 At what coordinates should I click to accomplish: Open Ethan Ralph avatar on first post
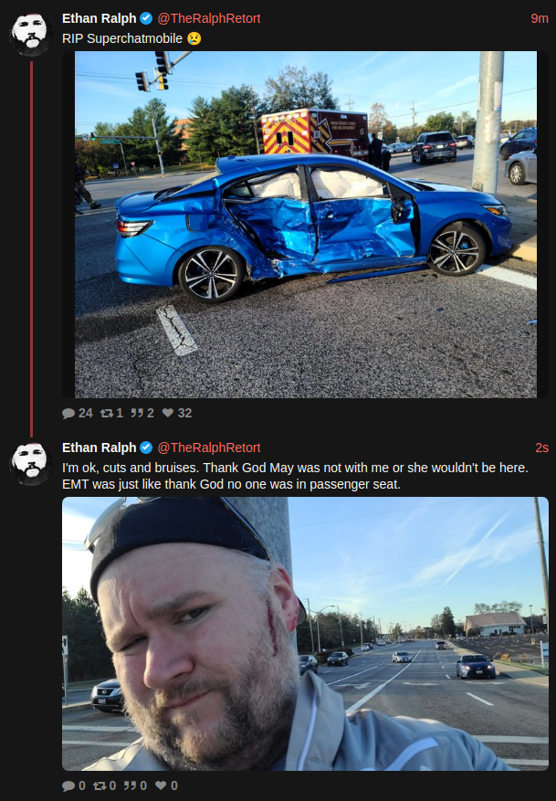pos(31,34)
